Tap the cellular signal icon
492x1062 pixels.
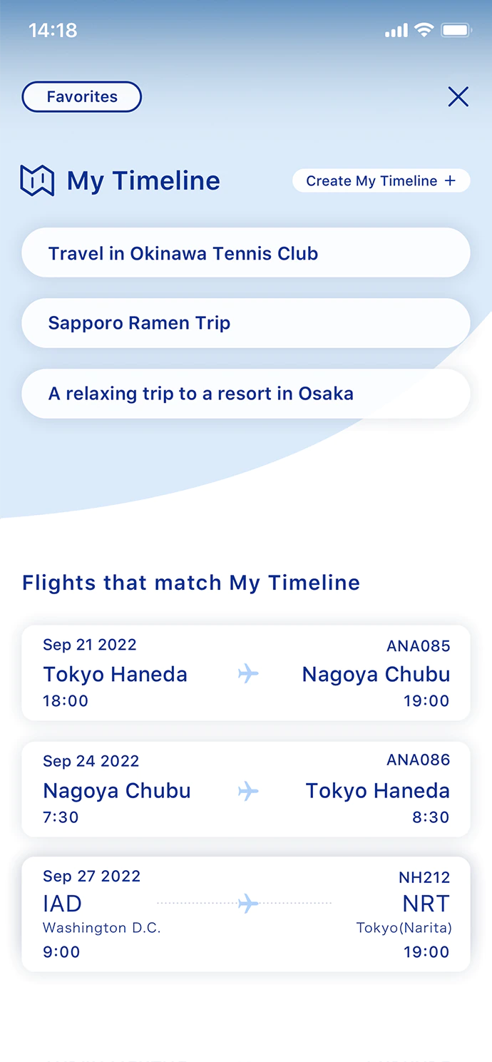(x=396, y=31)
